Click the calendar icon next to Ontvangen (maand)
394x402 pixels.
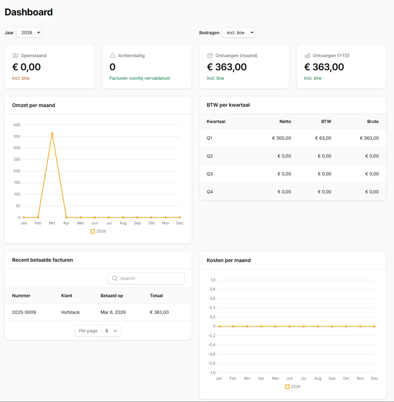(x=210, y=55)
